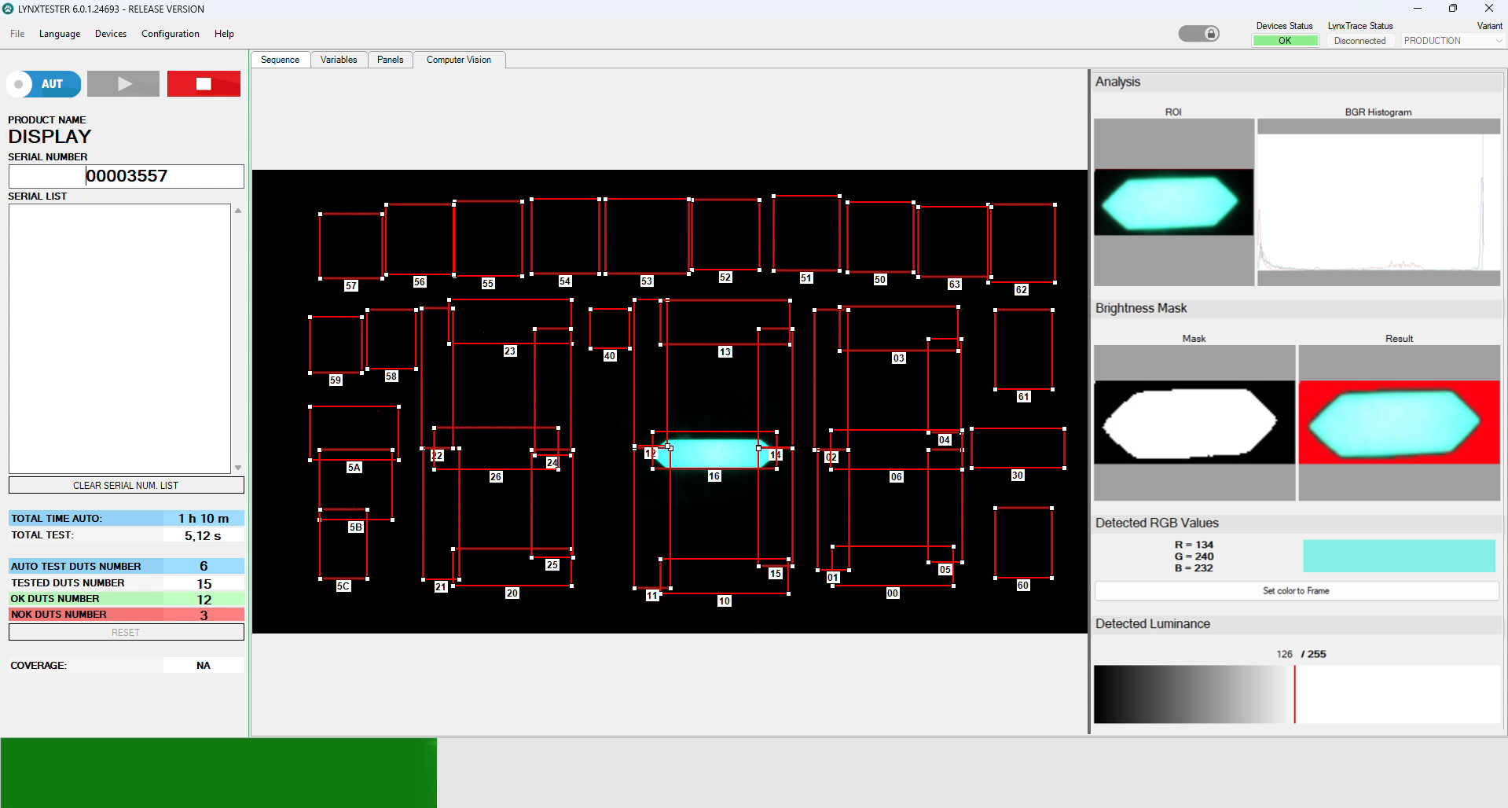
Task: Open the Variant PRODUCTION dropdown
Action: point(1452,41)
